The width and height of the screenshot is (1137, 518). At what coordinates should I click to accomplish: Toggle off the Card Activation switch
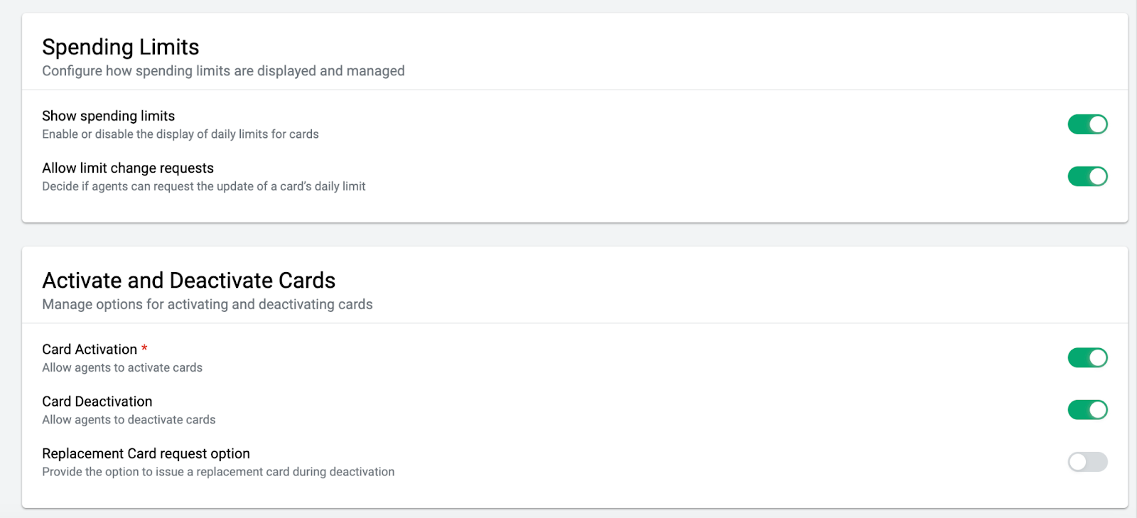(x=1087, y=357)
